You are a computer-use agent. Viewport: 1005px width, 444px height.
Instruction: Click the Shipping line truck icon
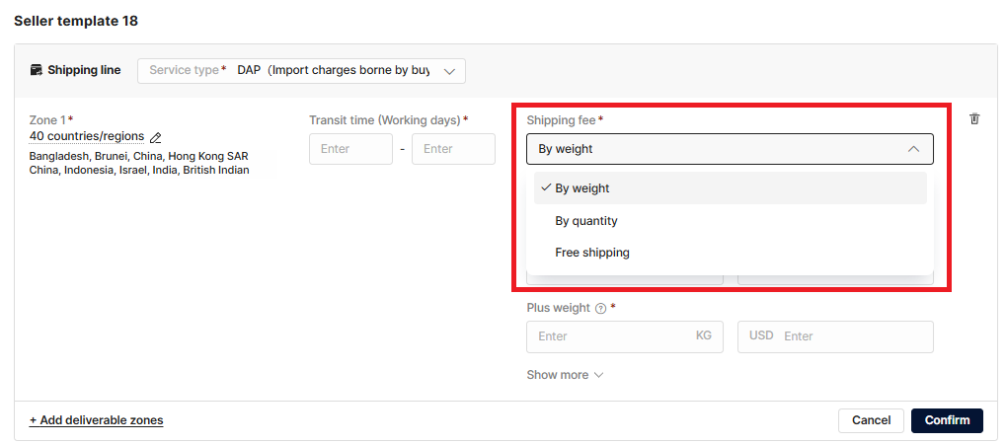click(x=37, y=70)
